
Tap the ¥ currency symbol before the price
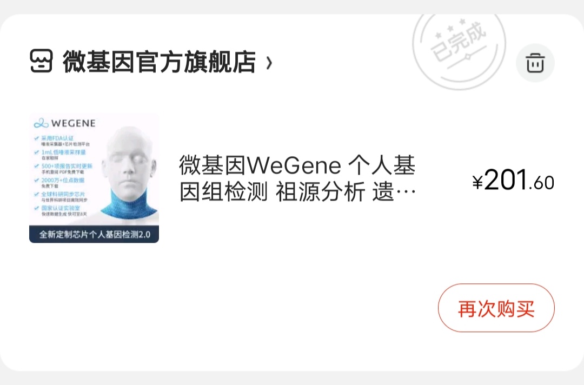click(x=477, y=183)
